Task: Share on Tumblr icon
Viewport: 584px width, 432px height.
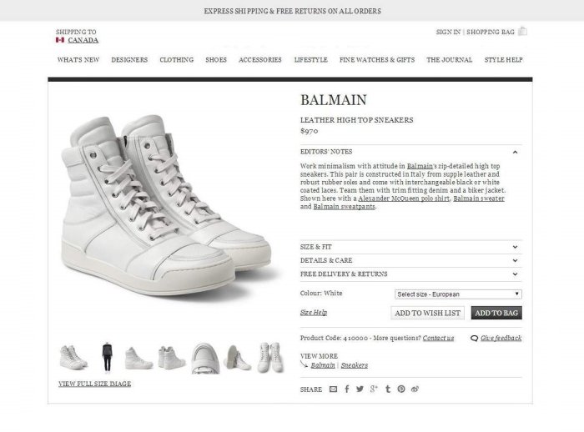Action: [x=388, y=389]
